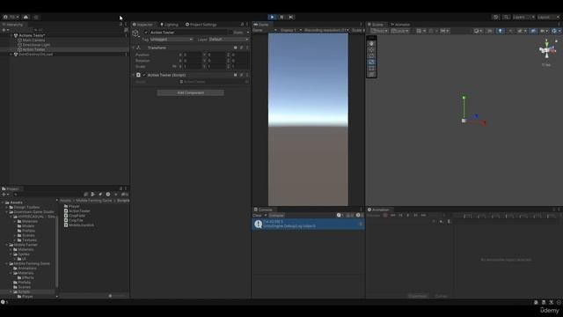This screenshot has height=317, width=563.
Task: Open the Local handle rotation dropdown
Action: [x=400, y=31]
